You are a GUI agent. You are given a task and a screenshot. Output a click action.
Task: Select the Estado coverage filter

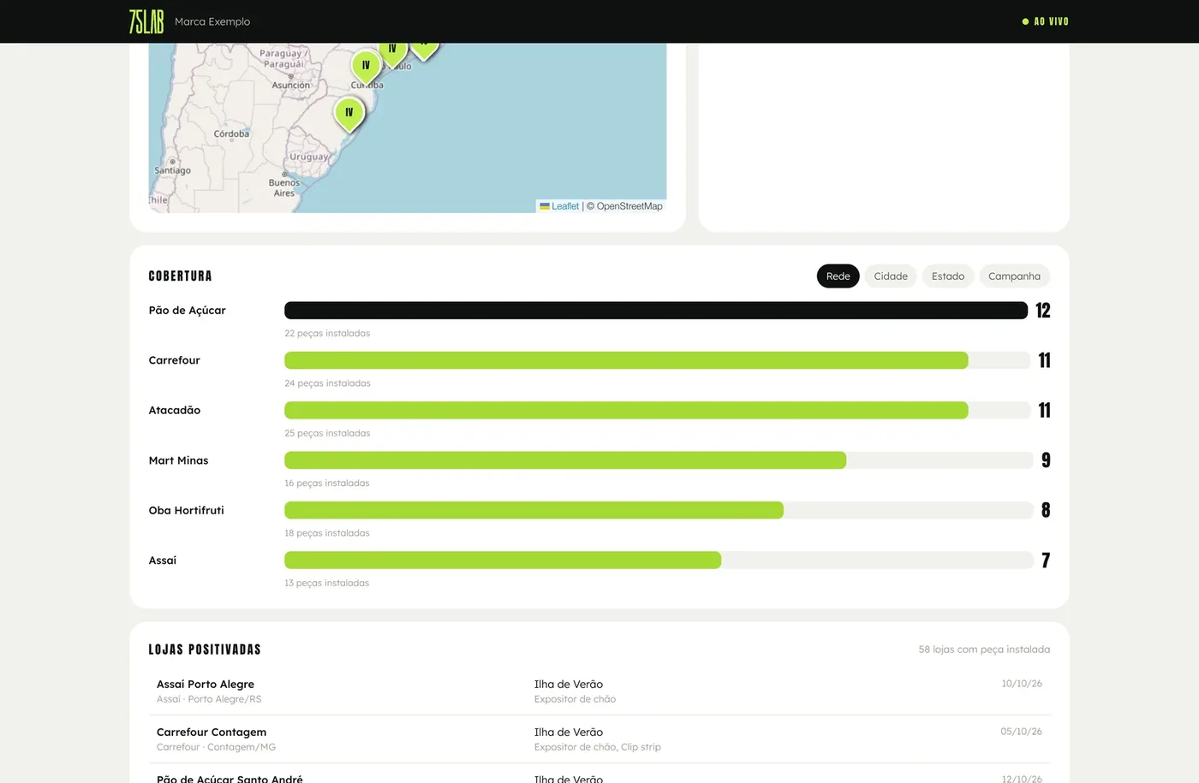[x=948, y=276]
